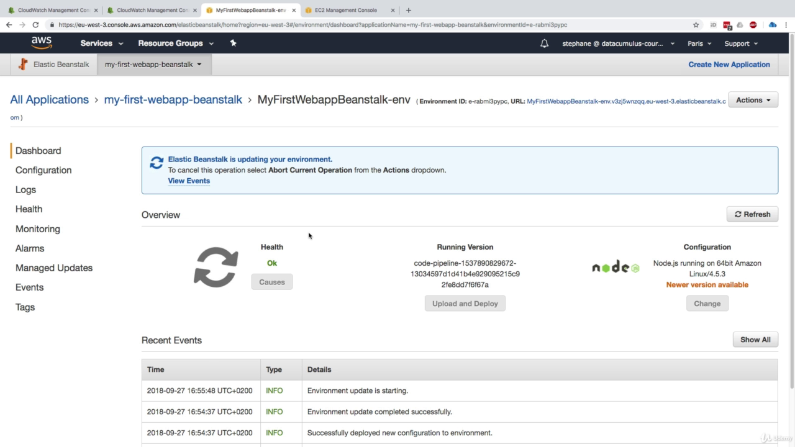
Task: Click the Show All events button
Action: [x=755, y=340]
